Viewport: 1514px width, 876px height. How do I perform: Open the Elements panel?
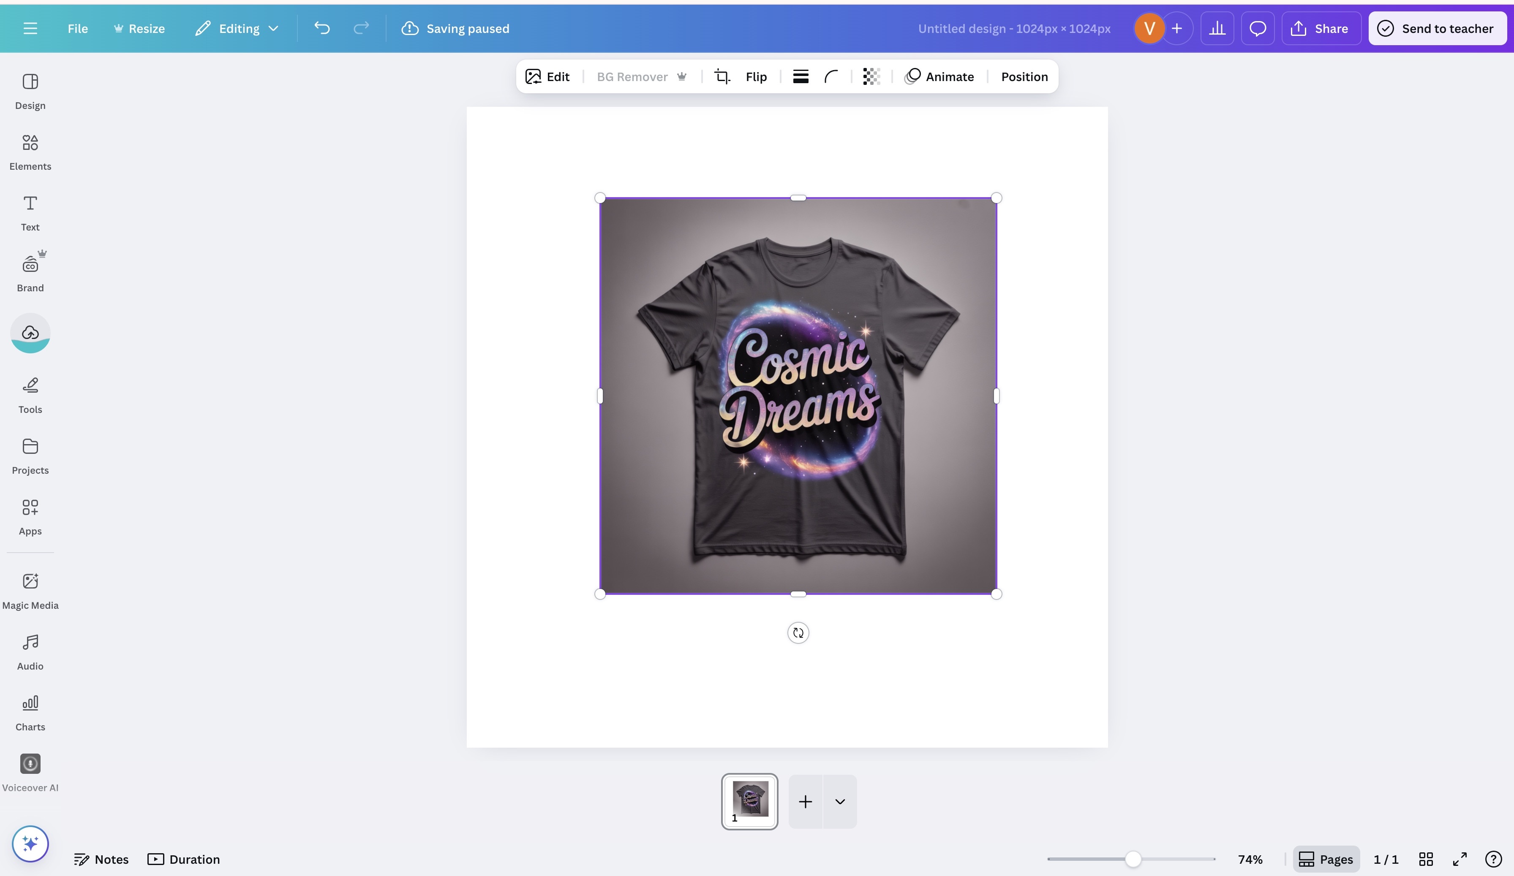[30, 152]
